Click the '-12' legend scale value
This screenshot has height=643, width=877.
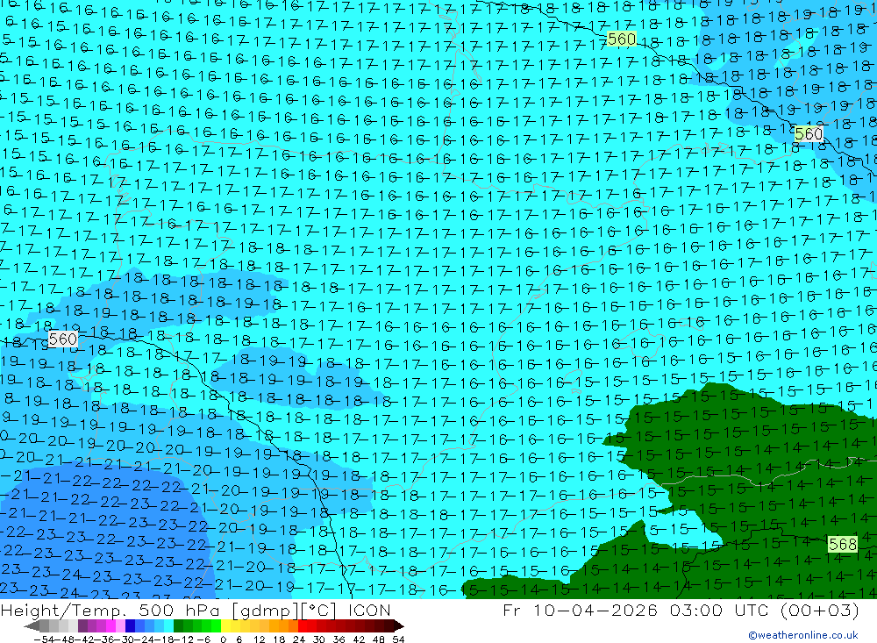pyautogui.click(x=184, y=639)
